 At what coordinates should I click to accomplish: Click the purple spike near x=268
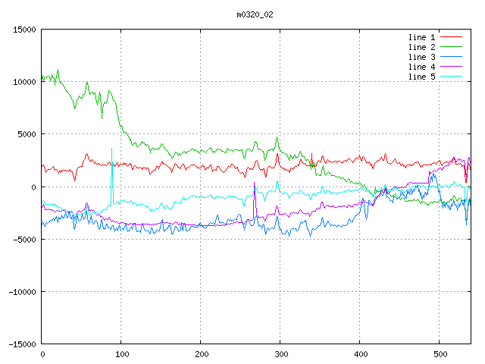coord(255,199)
